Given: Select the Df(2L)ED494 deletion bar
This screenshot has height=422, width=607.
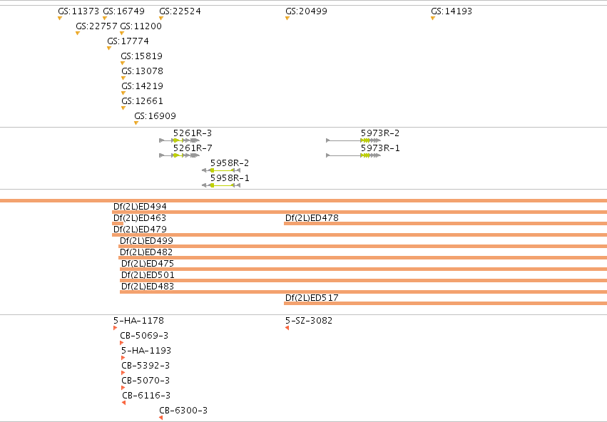Looking at the screenshot, I should 359,212.
